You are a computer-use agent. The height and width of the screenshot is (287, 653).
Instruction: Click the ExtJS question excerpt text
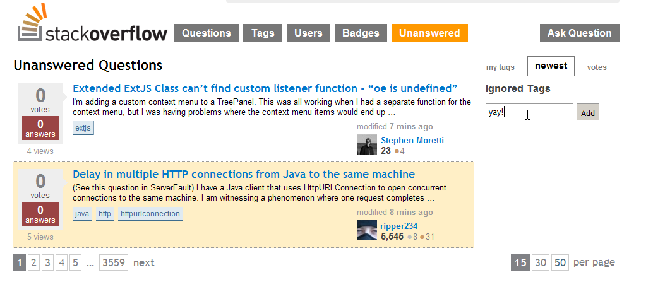pyautogui.click(x=272, y=107)
